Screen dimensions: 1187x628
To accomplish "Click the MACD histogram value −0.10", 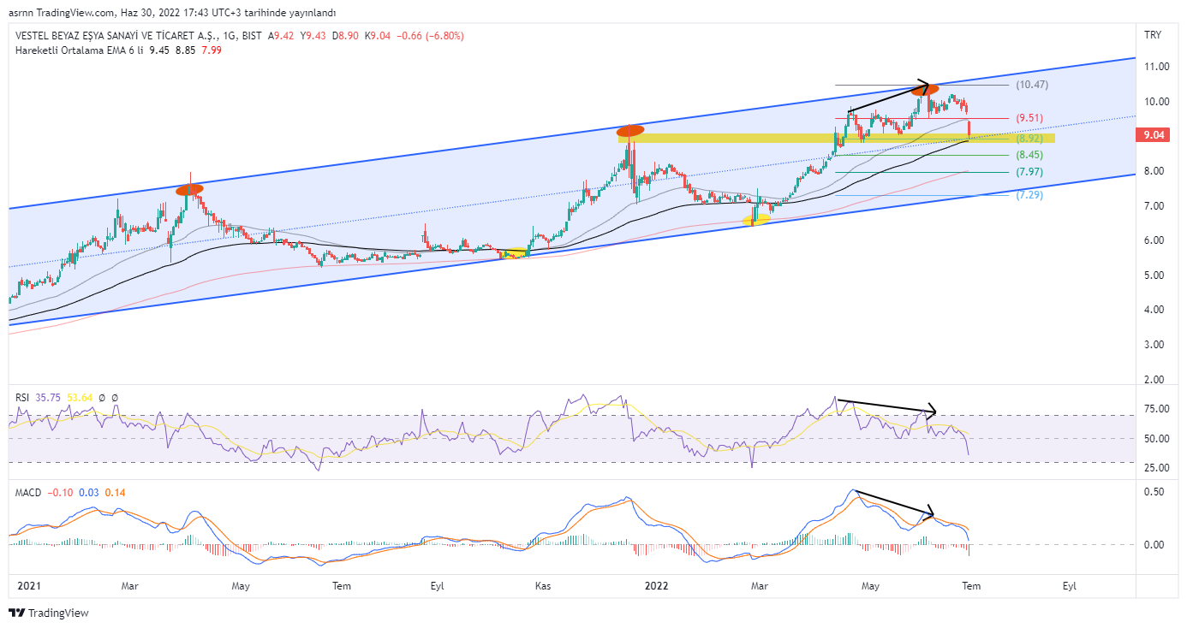I will coord(60,493).
